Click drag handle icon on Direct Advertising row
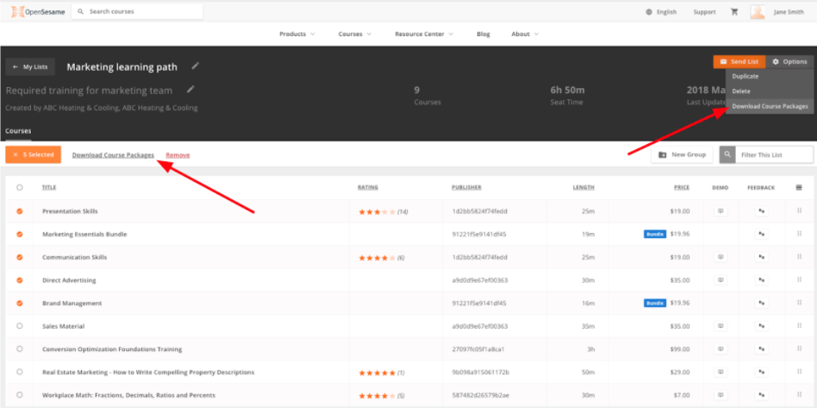Viewport: 817px width, 408px height. pyautogui.click(x=799, y=280)
